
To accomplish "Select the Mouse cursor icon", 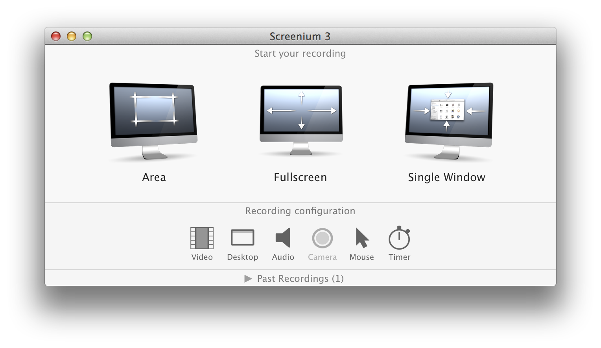I will pos(361,238).
